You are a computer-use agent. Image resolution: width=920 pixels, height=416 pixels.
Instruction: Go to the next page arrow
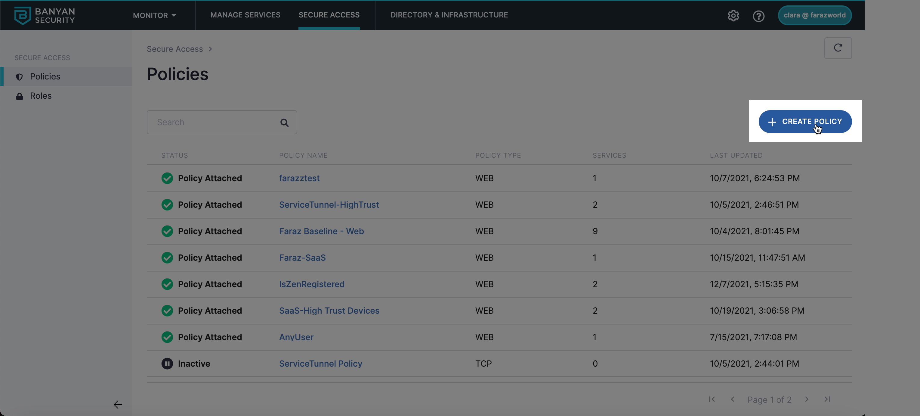tap(806, 399)
